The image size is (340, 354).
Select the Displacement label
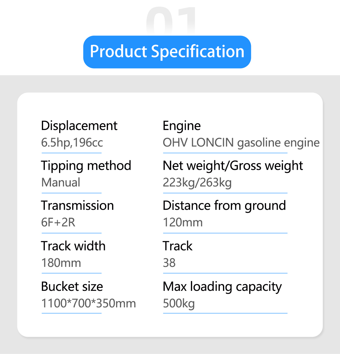[79, 126]
